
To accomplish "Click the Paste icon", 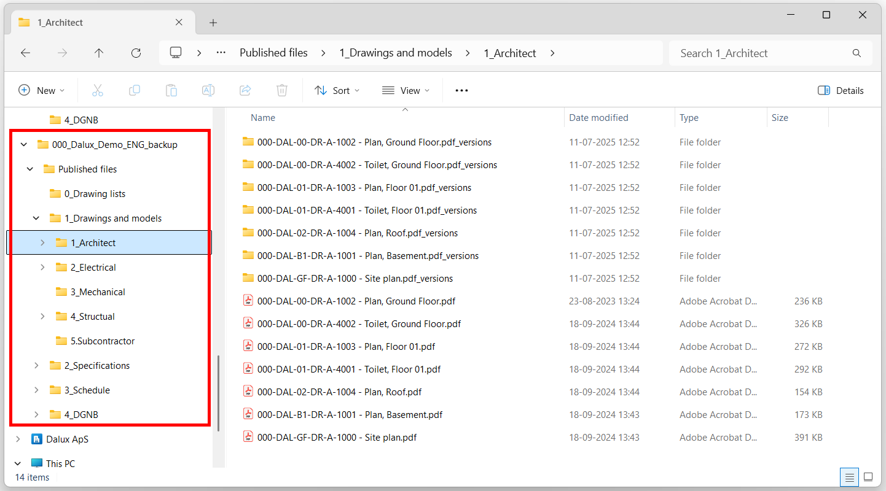I will pyautogui.click(x=171, y=90).
